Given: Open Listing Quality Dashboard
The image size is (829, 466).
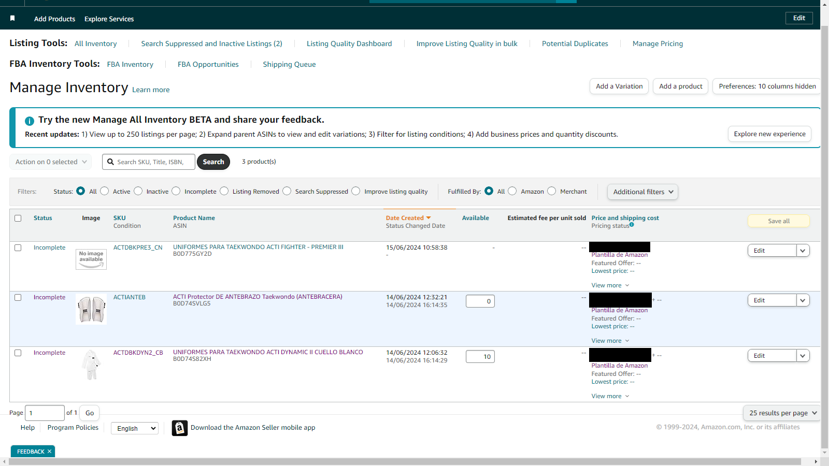Looking at the screenshot, I should [x=349, y=43].
